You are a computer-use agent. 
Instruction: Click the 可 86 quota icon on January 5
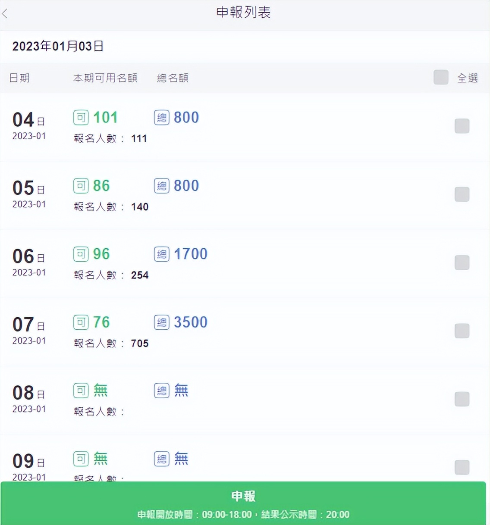[81, 185]
